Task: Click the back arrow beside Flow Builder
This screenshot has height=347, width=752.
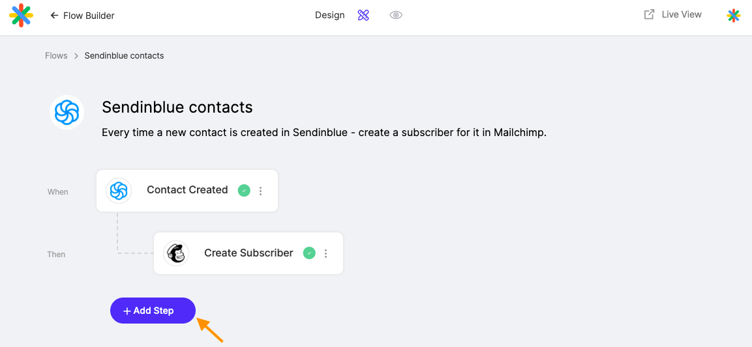Action: (x=54, y=16)
